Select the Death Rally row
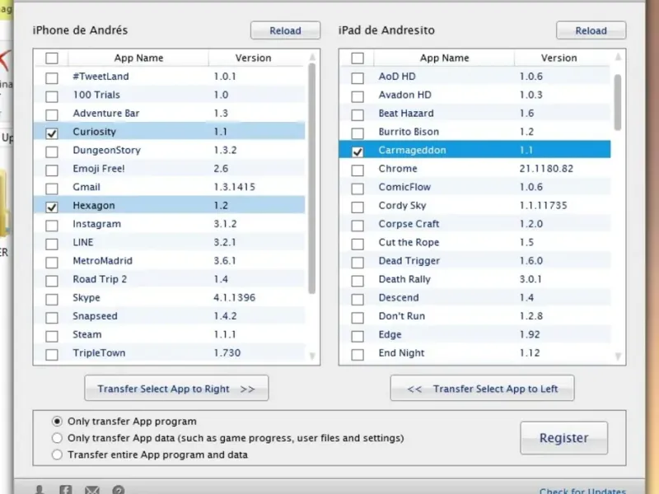The width and height of the screenshot is (659, 494). 475,279
